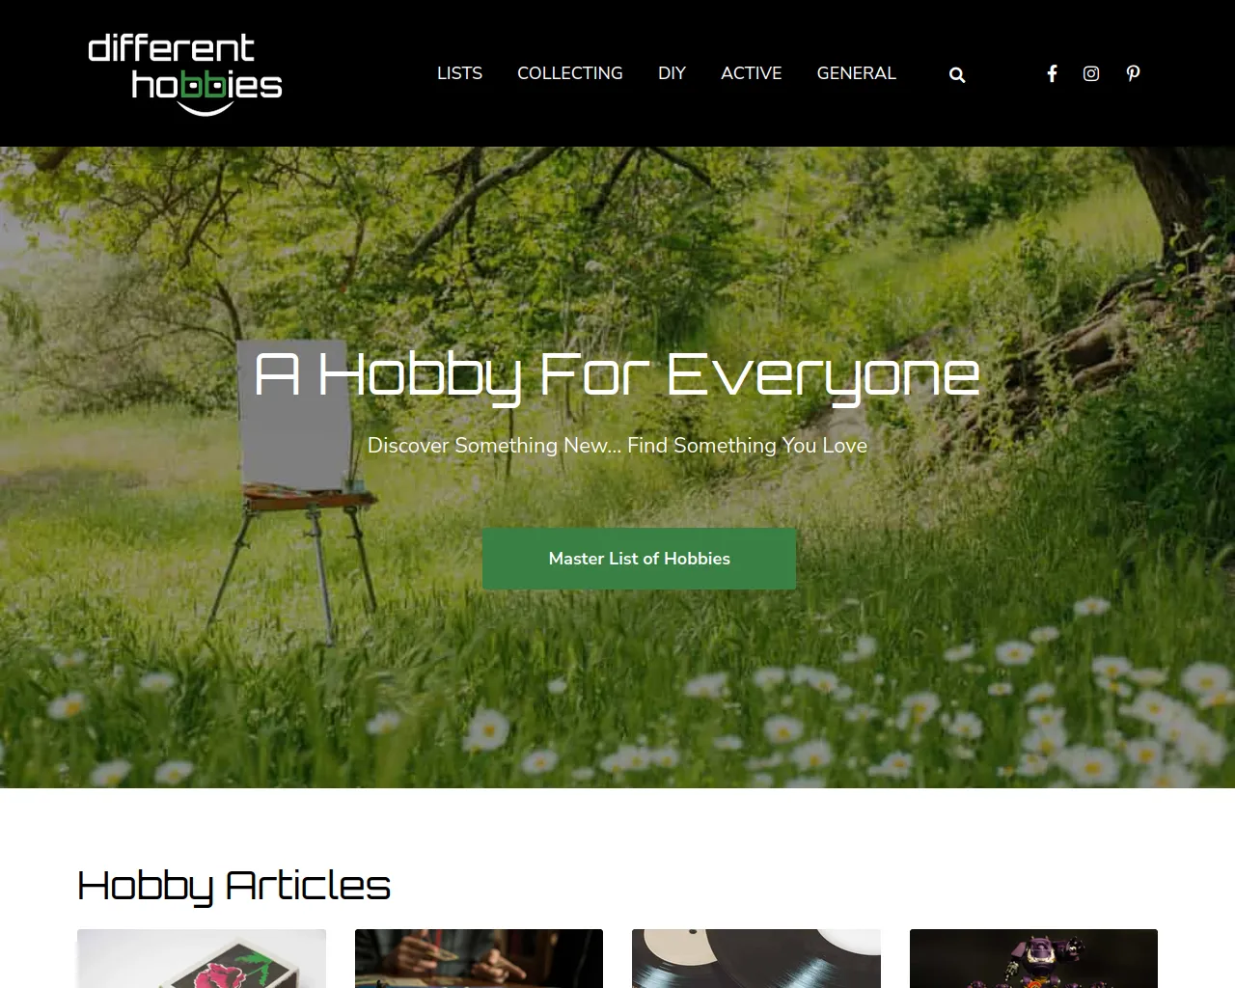This screenshot has height=988, width=1235.
Task: Open the Facebook social icon
Action: [1052, 73]
